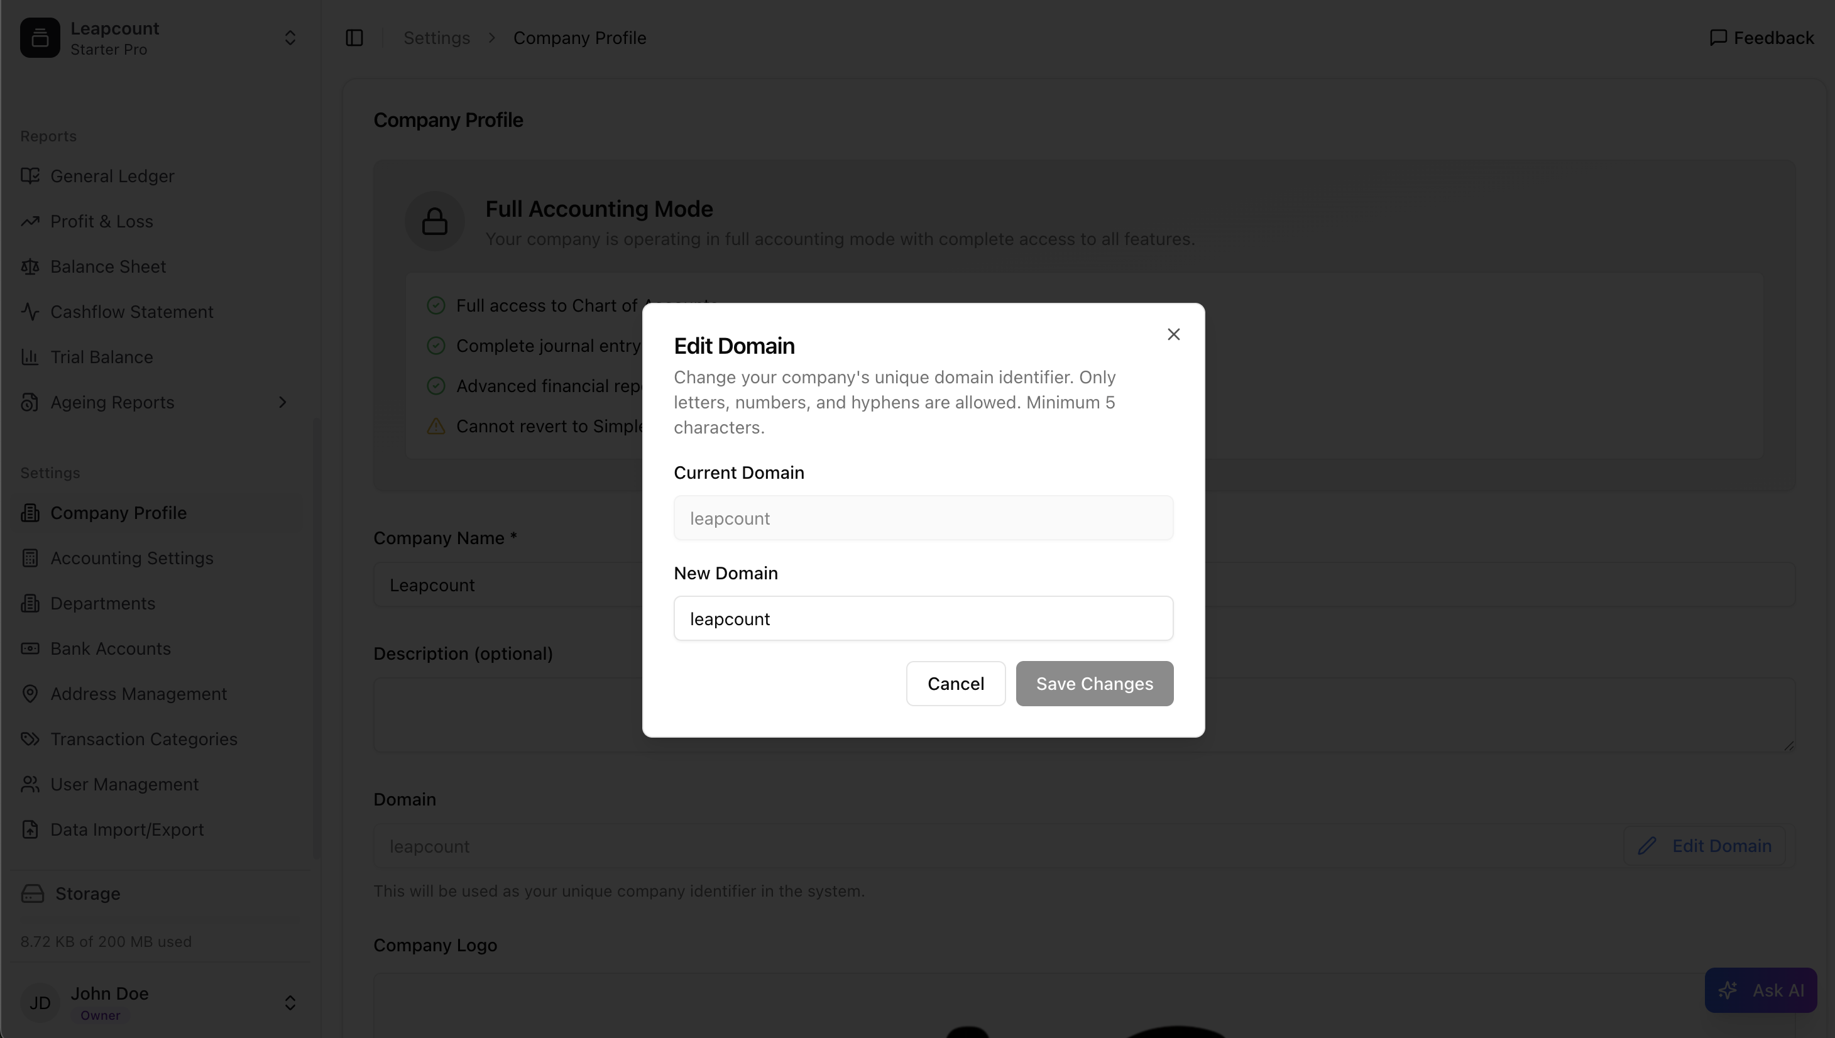The width and height of the screenshot is (1835, 1038).
Task: Click the Company Profile breadcrumb
Action: point(579,38)
